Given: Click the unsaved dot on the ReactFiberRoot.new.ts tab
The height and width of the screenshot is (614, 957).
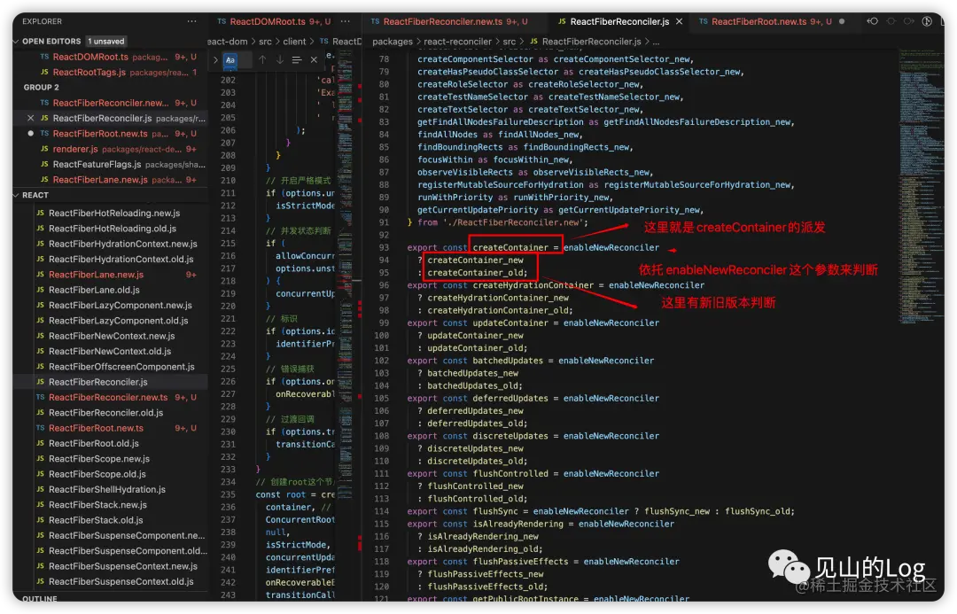Looking at the screenshot, I should click(842, 21).
